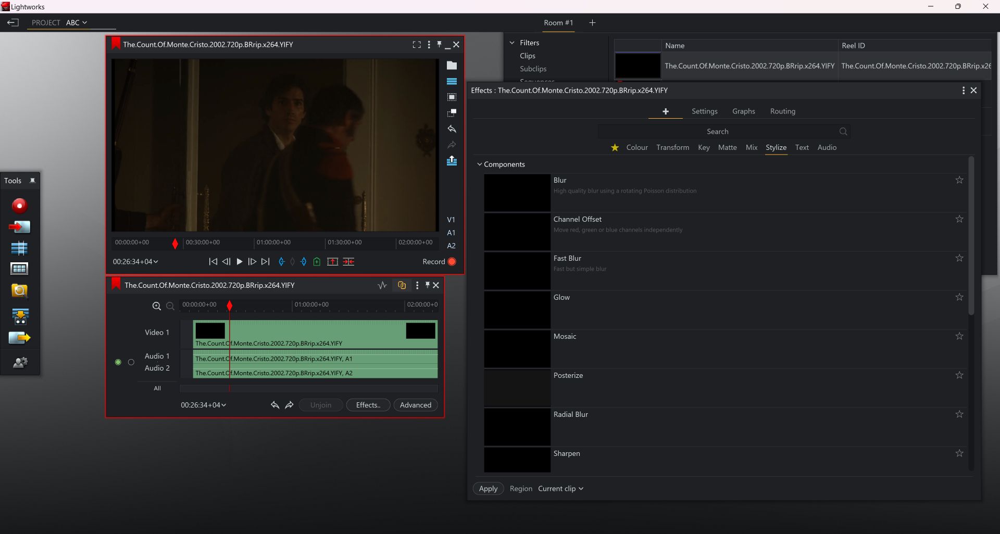The height and width of the screenshot is (534, 1000).
Task: Click the red Remove icon in viewer
Action: [x=332, y=262]
